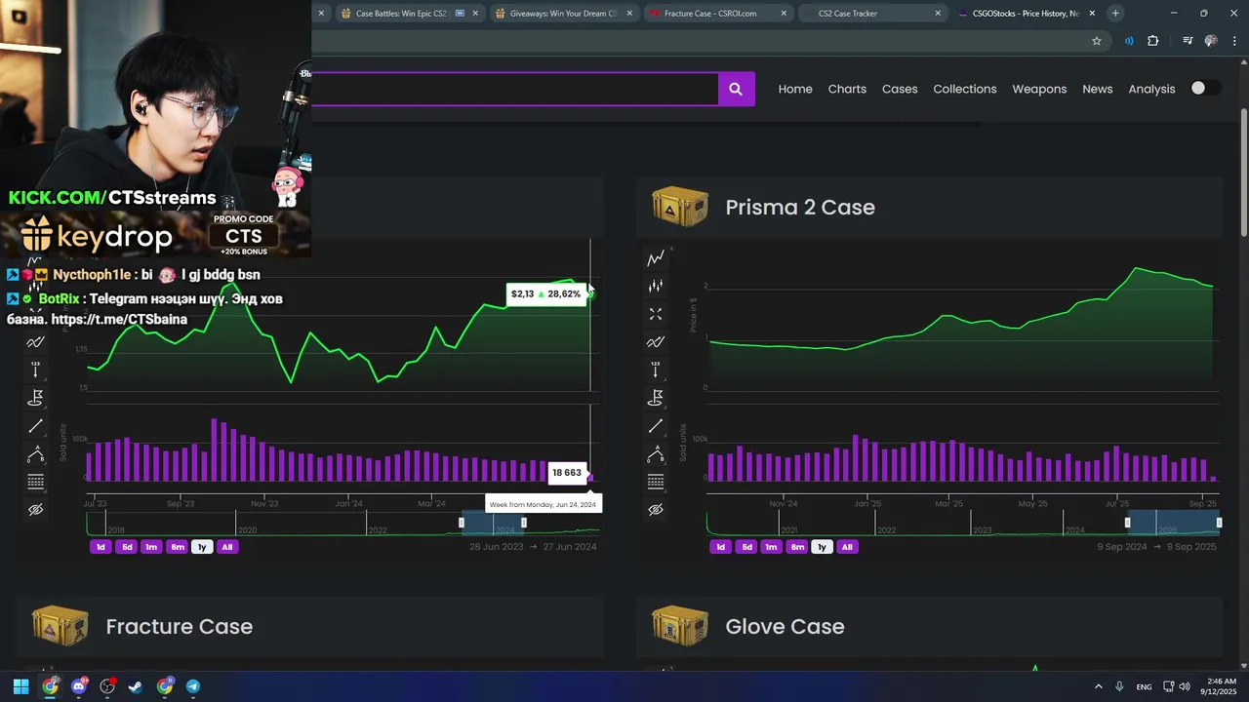1249x702 pixels.
Task: Set left chart range to 1d
Action: click(x=101, y=547)
